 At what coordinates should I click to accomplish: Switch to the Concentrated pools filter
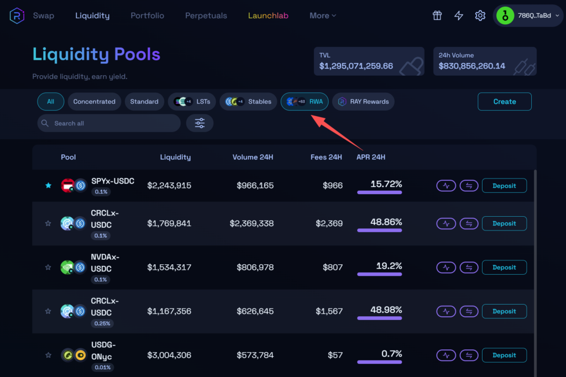click(94, 102)
